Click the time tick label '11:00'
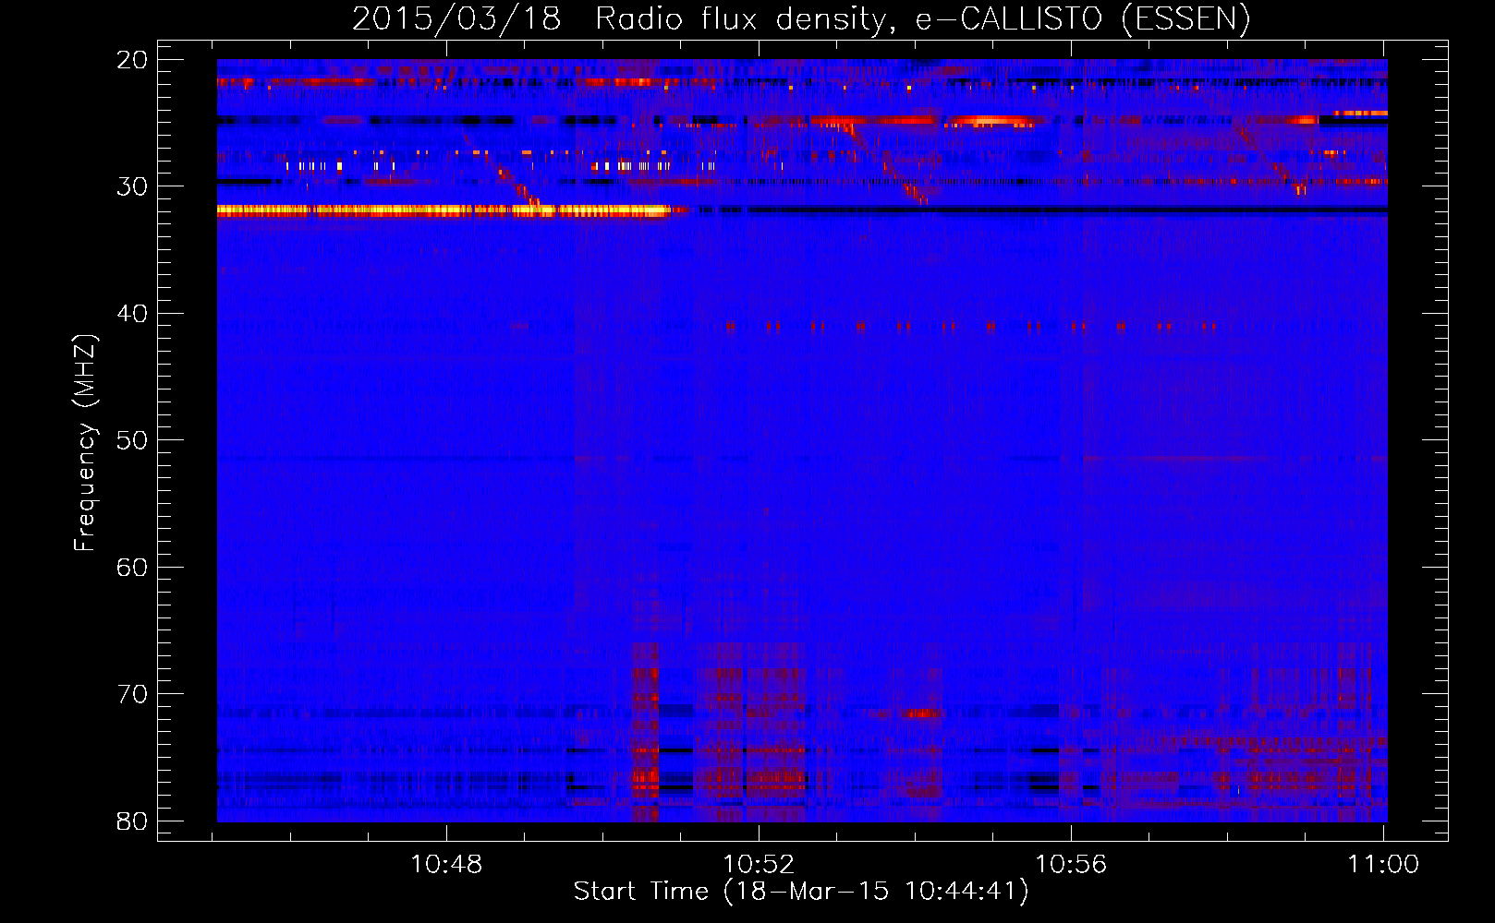Image resolution: width=1495 pixels, height=923 pixels. click(x=1383, y=865)
